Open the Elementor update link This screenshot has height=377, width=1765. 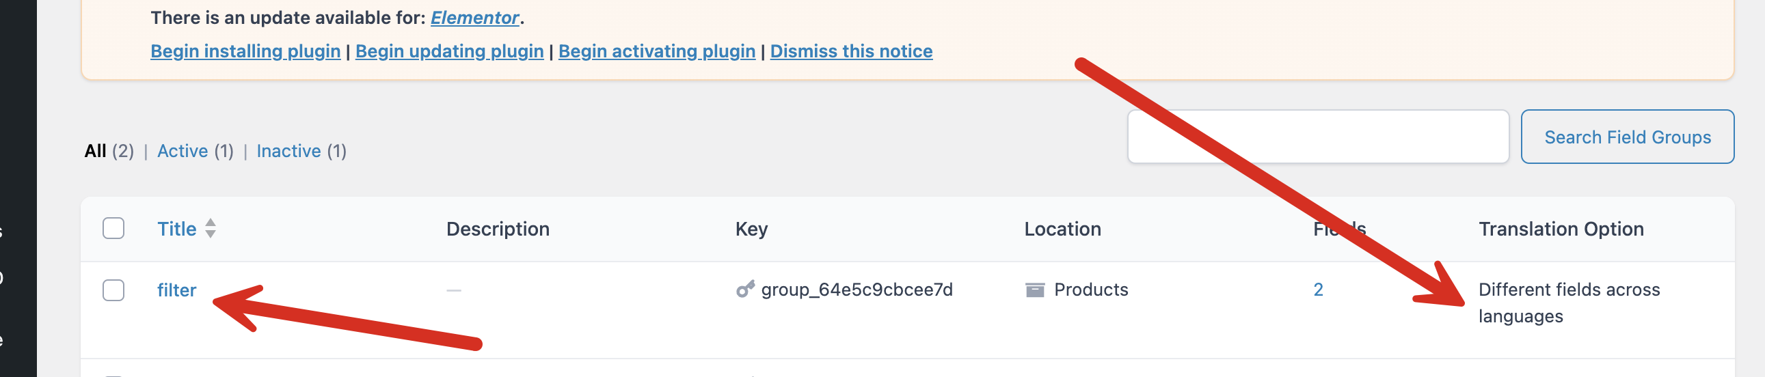[x=474, y=18]
